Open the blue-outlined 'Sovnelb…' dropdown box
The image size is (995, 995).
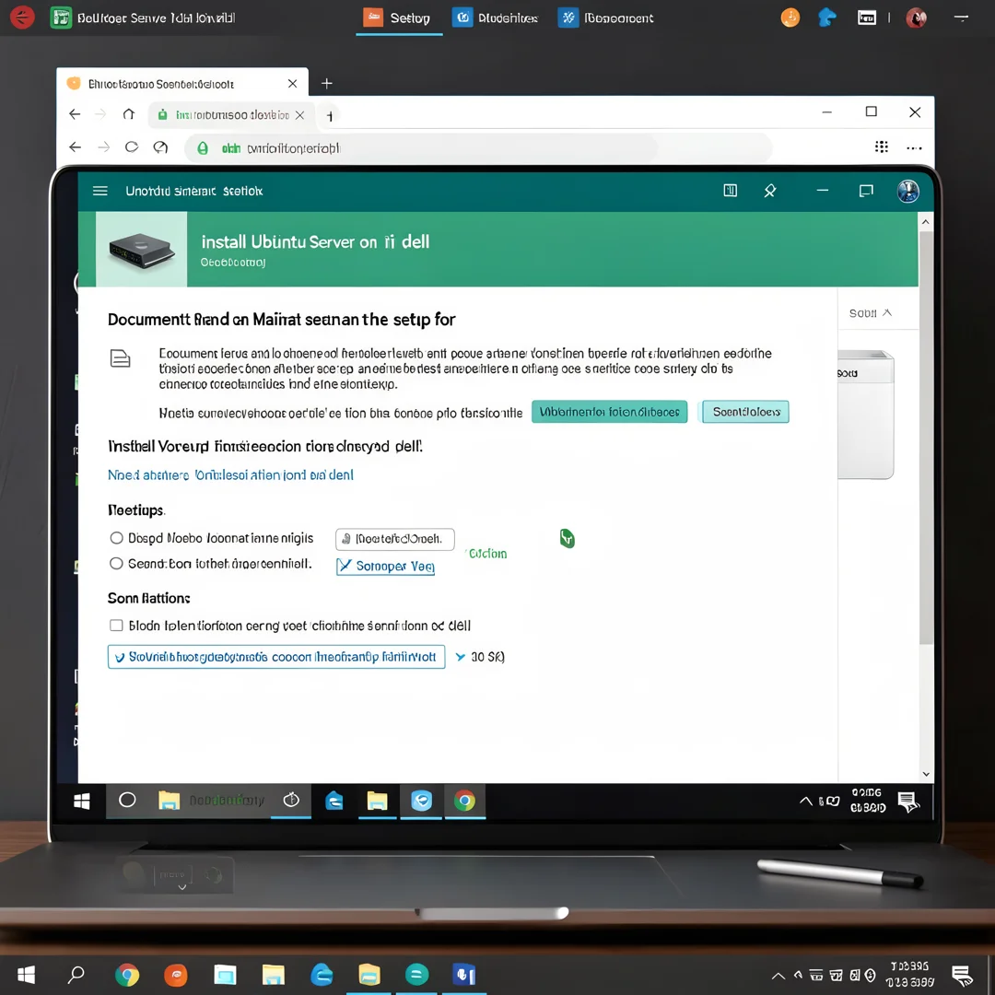click(x=276, y=657)
